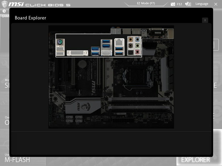The width and height of the screenshot is (222, 166).
Task: Select the green line-out audio jack
Action: tap(137, 46)
